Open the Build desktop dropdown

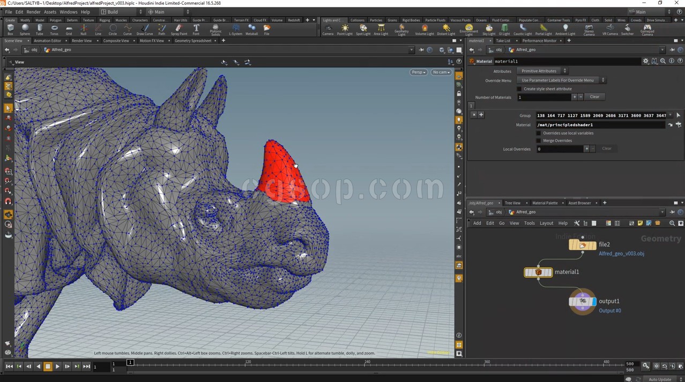click(121, 12)
